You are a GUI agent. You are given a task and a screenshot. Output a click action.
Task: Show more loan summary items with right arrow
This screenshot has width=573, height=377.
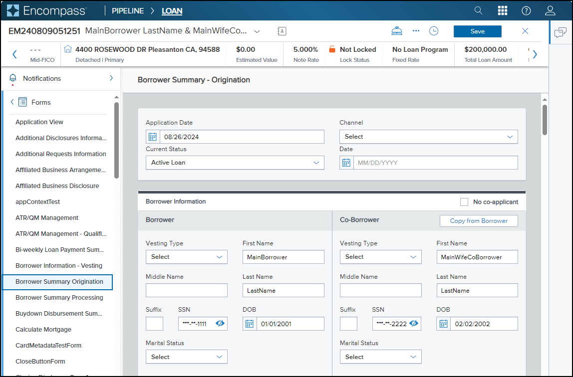point(535,54)
